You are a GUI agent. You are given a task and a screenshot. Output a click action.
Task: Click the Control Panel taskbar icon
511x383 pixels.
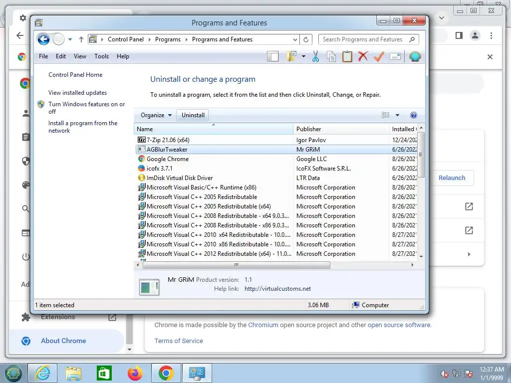click(x=197, y=373)
